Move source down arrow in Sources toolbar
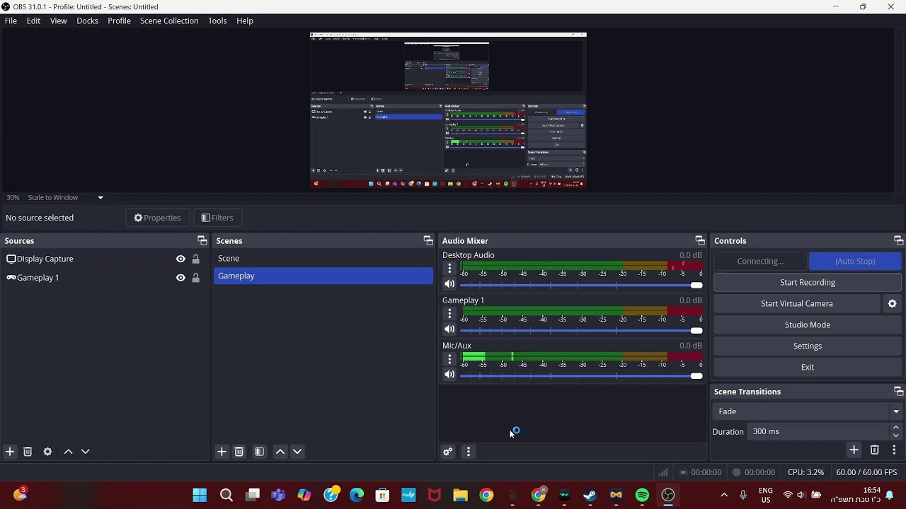This screenshot has height=509, width=906. [85, 451]
